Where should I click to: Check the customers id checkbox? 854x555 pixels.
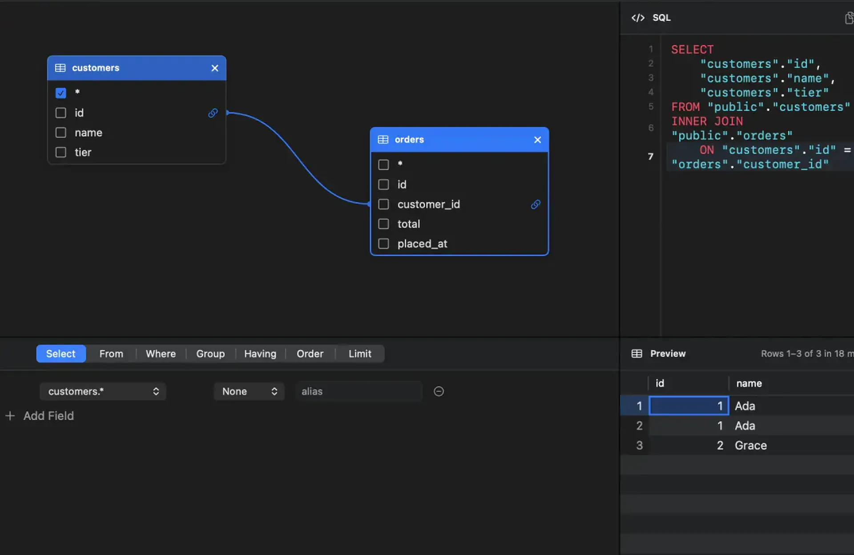61,113
